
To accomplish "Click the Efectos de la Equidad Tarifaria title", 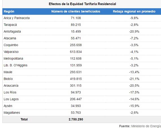I will coord(82,4).
